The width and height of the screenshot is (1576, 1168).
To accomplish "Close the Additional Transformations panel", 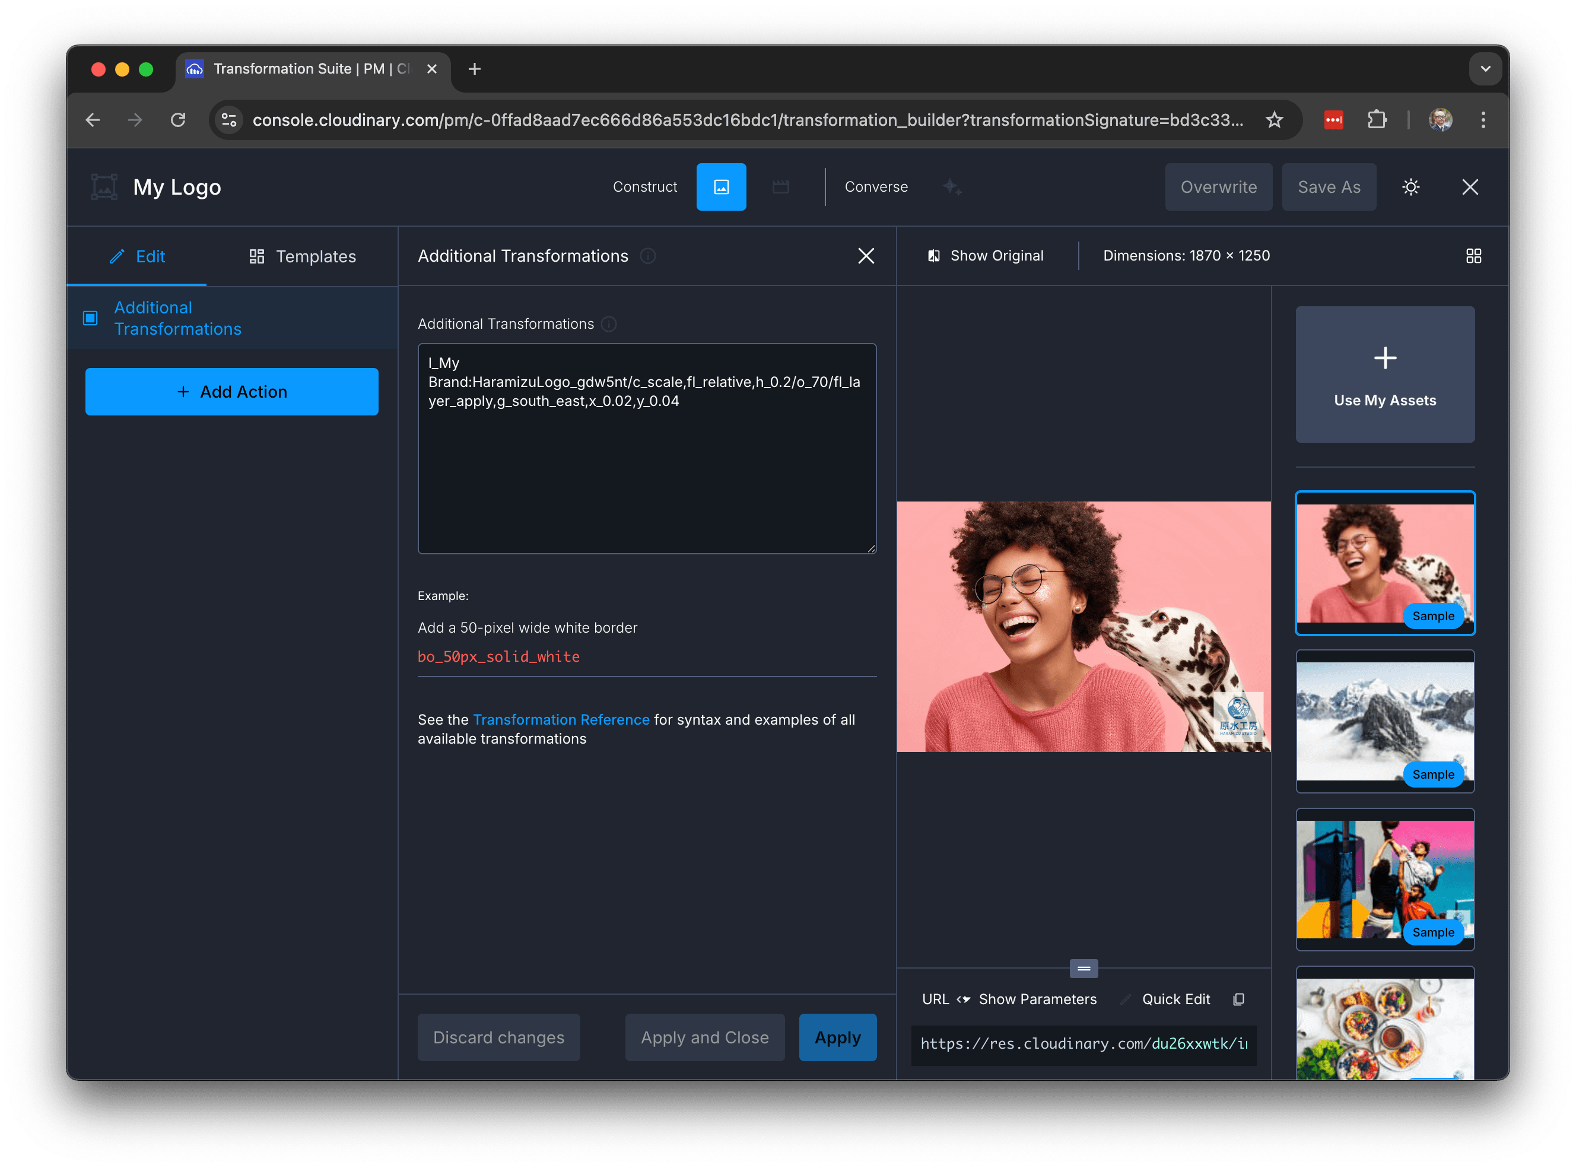I will tap(866, 256).
